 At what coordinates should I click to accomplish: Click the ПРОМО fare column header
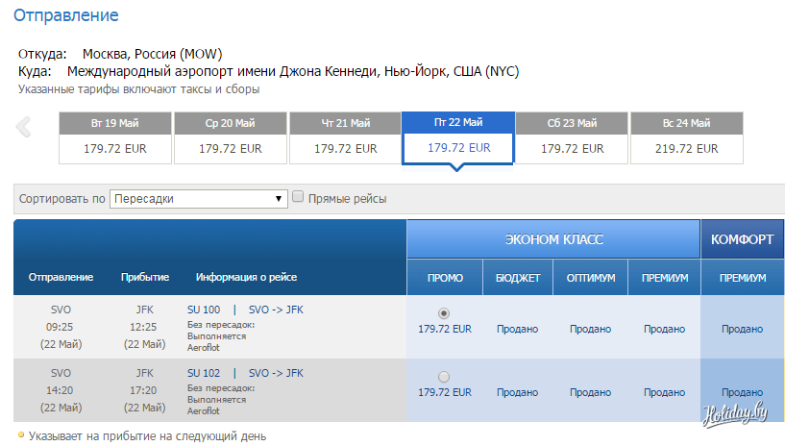coord(445,278)
